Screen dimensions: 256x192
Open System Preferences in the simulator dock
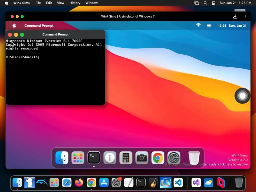[174, 158]
